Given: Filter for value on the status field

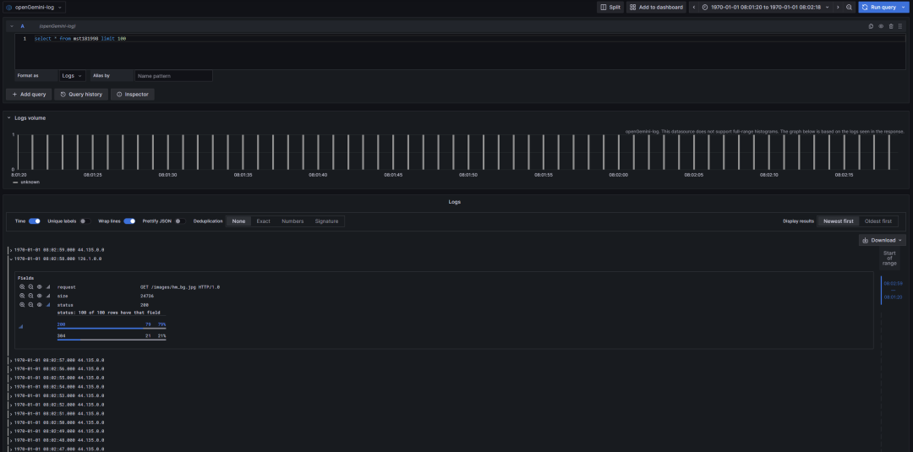Looking at the screenshot, I should coord(21,304).
